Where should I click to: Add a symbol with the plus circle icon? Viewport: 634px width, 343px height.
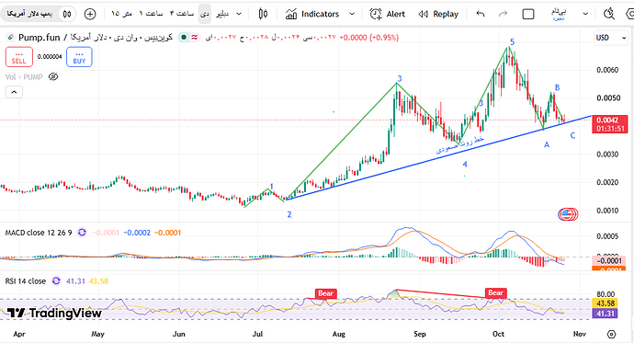tap(90, 14)
